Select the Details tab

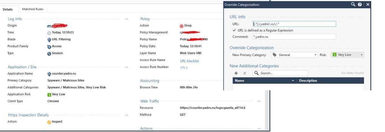(8, 9)
